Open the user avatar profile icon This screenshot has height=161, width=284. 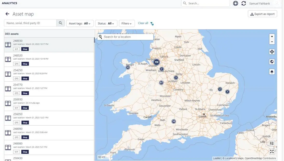pos(276,3)
